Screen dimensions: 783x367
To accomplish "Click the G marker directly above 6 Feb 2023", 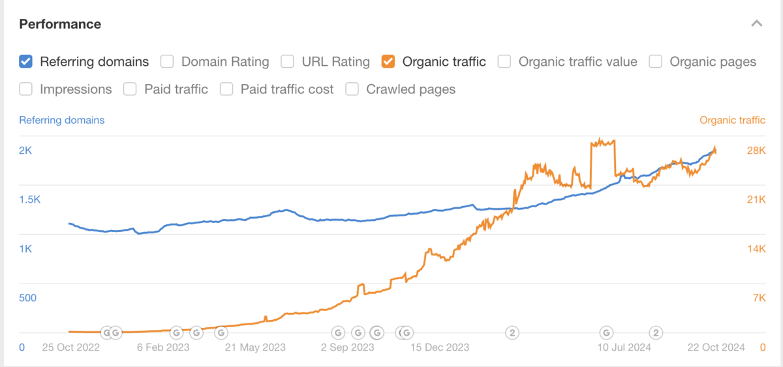I will [176, 332].
